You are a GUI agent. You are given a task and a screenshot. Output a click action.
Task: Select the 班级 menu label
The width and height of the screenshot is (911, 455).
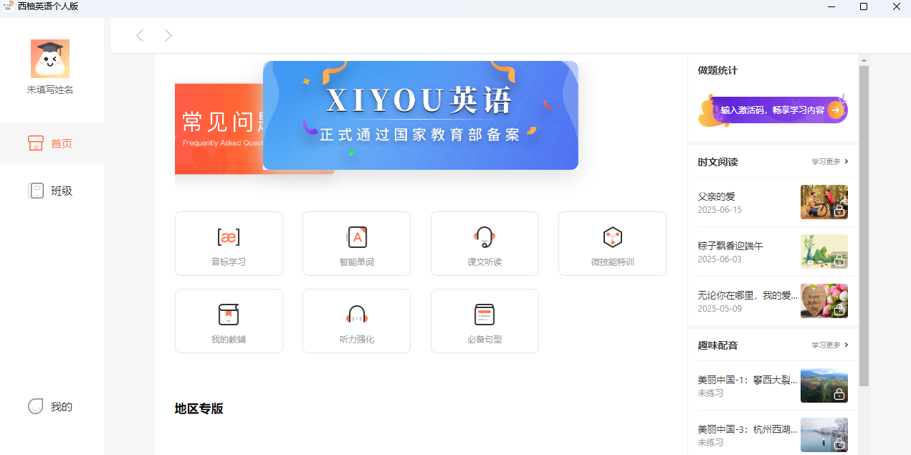pos(62,191)
